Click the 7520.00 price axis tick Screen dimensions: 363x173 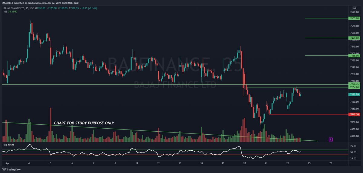point(355,33)
